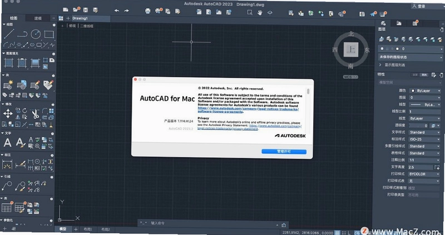Open the 打印样式 BYCOLOR dropdown
Image resolution: width=445 pixels, height=235 pixels.
click(x=424, y=174)
